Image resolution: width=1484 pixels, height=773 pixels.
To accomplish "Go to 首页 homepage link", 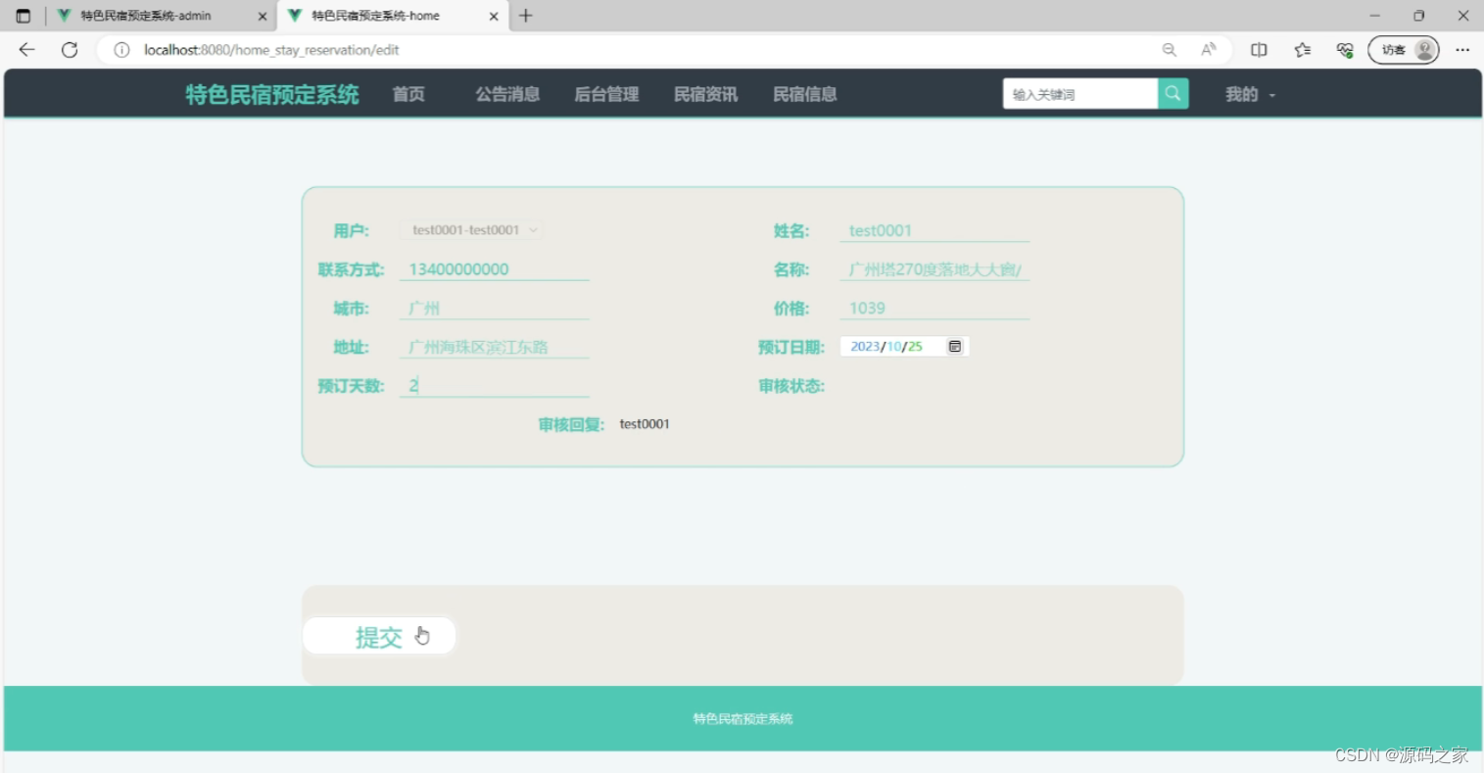I will point(407,94).
